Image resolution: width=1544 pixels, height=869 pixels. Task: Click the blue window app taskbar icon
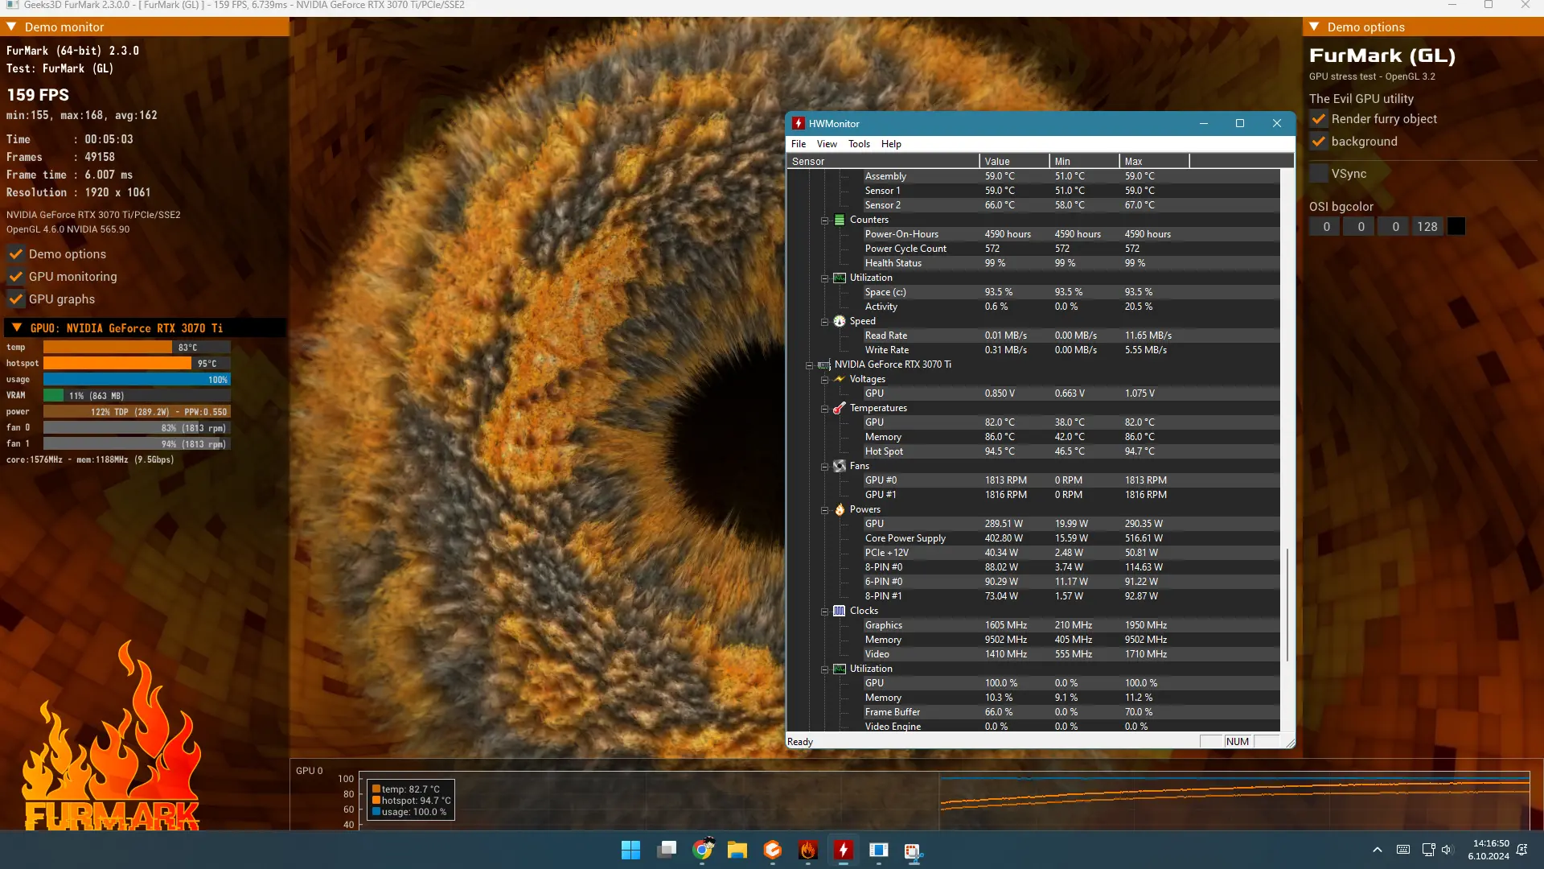point(878,850)
